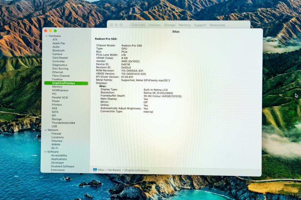This screenshot has width=301, height=200.
Task: Select WWAN under Network
Action: click(56, 145)
